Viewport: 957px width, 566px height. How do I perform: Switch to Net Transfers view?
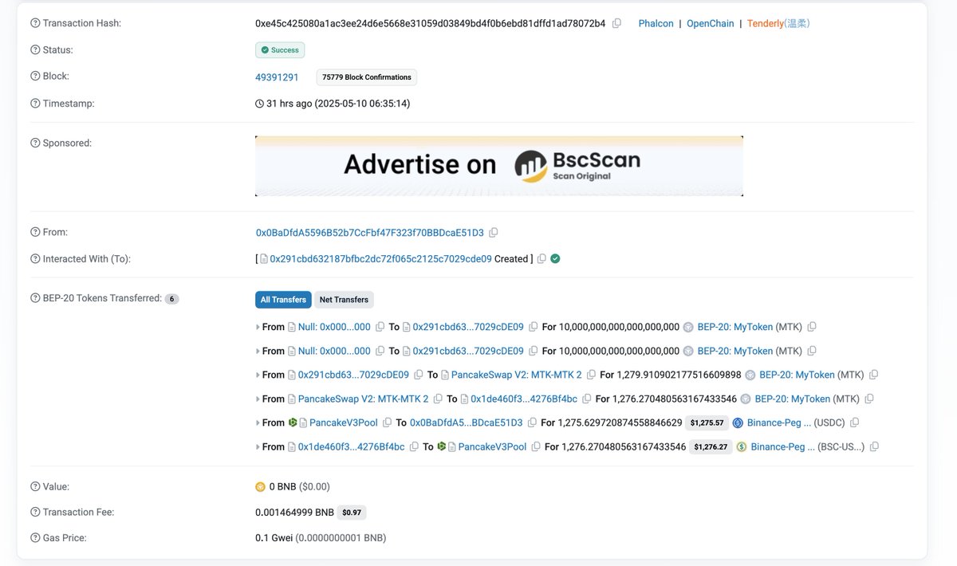pyautogui.click(x=344, y=300)
